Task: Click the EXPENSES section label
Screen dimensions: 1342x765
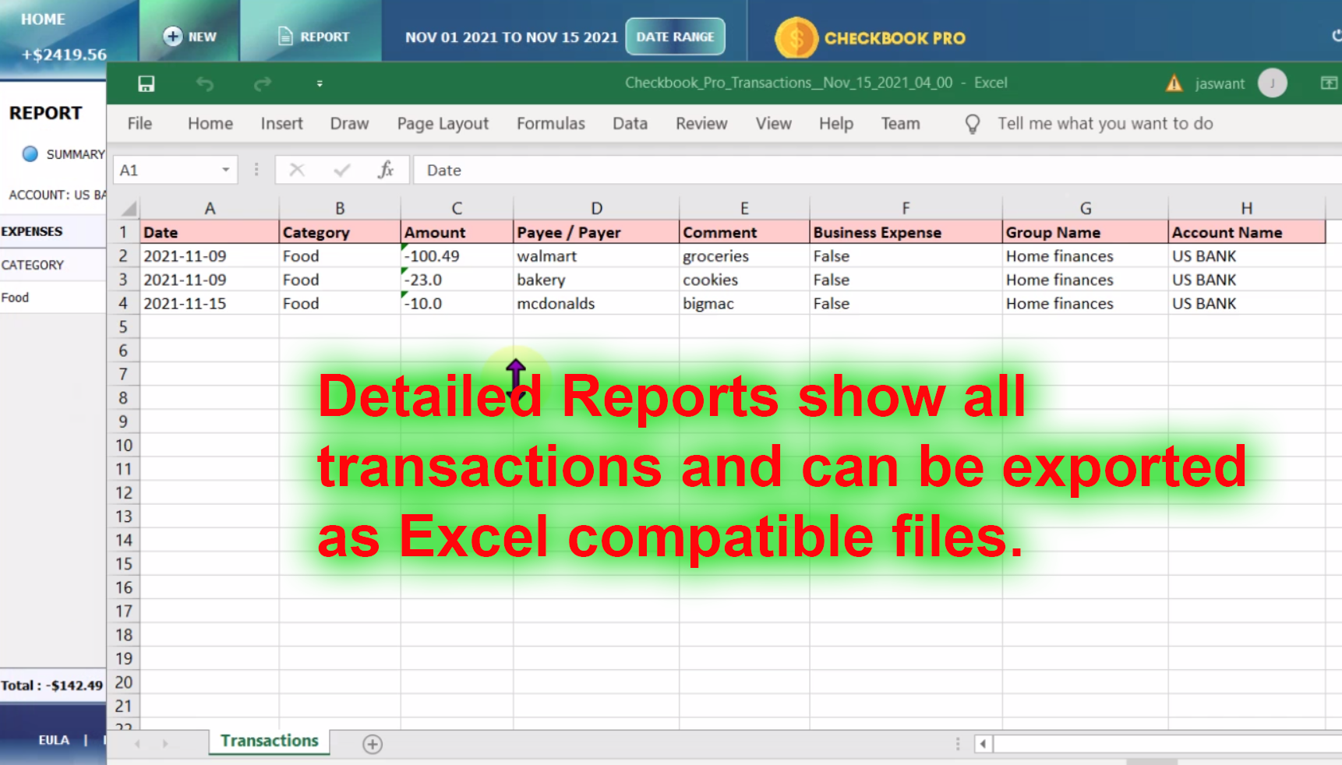Action: click(x=32, y=231)
